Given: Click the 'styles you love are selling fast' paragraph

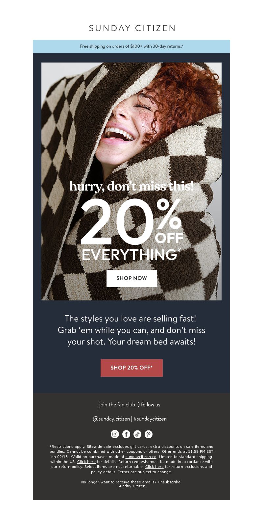Looking at the screenshot, I should click(x=131, y=330).
